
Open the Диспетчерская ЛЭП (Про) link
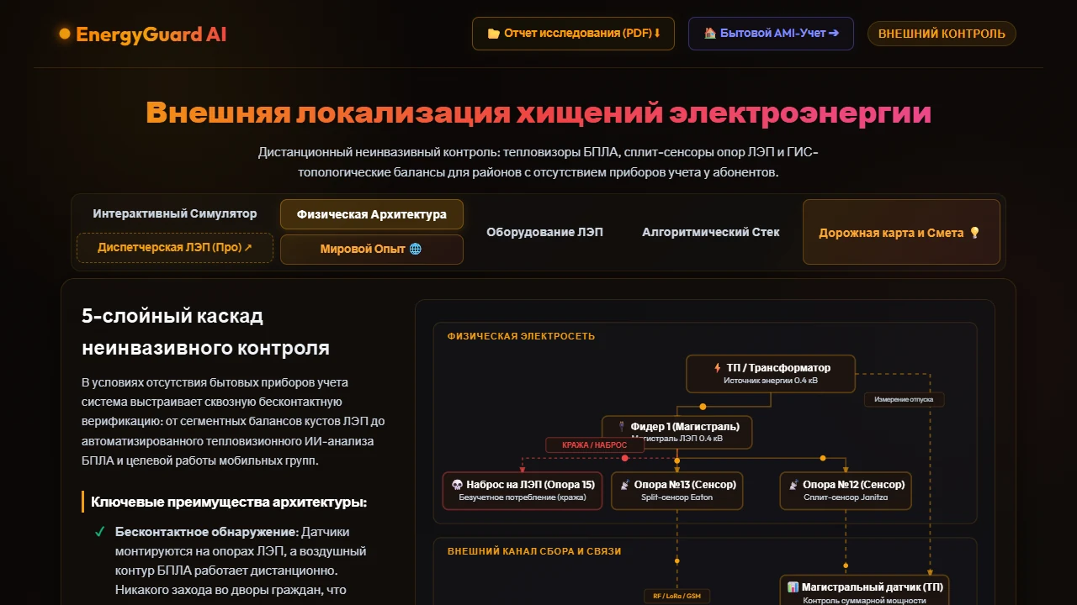175,248
